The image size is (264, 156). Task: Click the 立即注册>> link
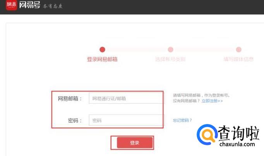tap(212, 101)
